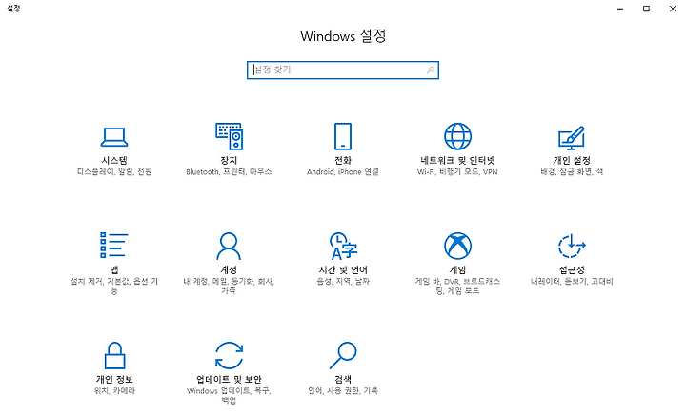Open the 장치 keyboard and speaker icon
Image resolution: width=686 pixels, height=416 pixels.
pyautogui.click(x=229, y=136)
